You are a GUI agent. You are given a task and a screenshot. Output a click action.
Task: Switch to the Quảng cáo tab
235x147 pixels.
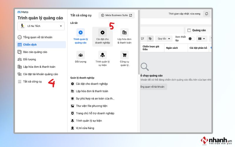(x=198, y=30)
